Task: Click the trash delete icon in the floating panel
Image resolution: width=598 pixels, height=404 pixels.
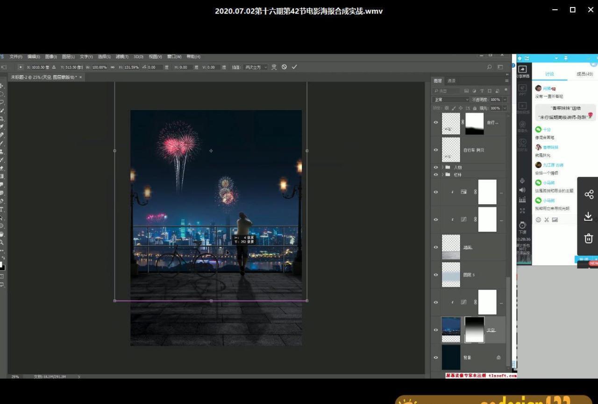Action: click(589, 238)
